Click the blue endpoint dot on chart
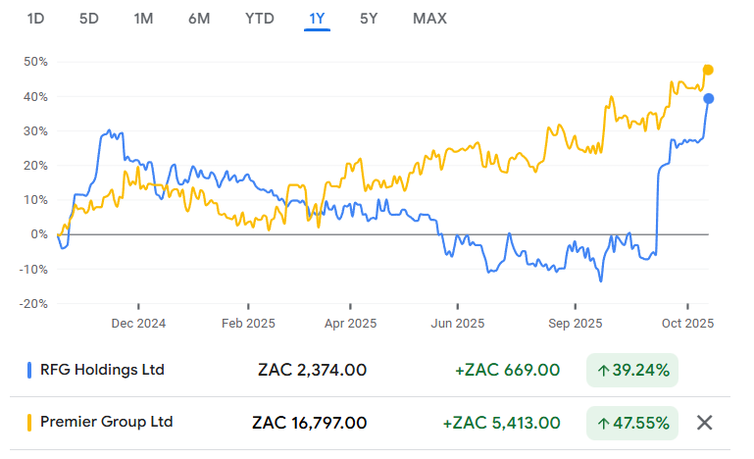The height and width of the screenshot is (459, 754). 708,98
